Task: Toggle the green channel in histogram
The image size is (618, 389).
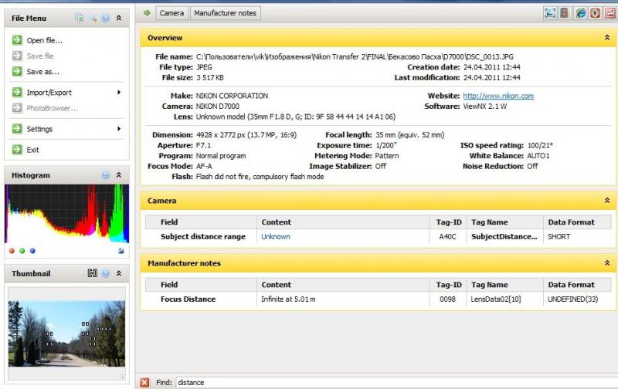Action: [22, 251]
